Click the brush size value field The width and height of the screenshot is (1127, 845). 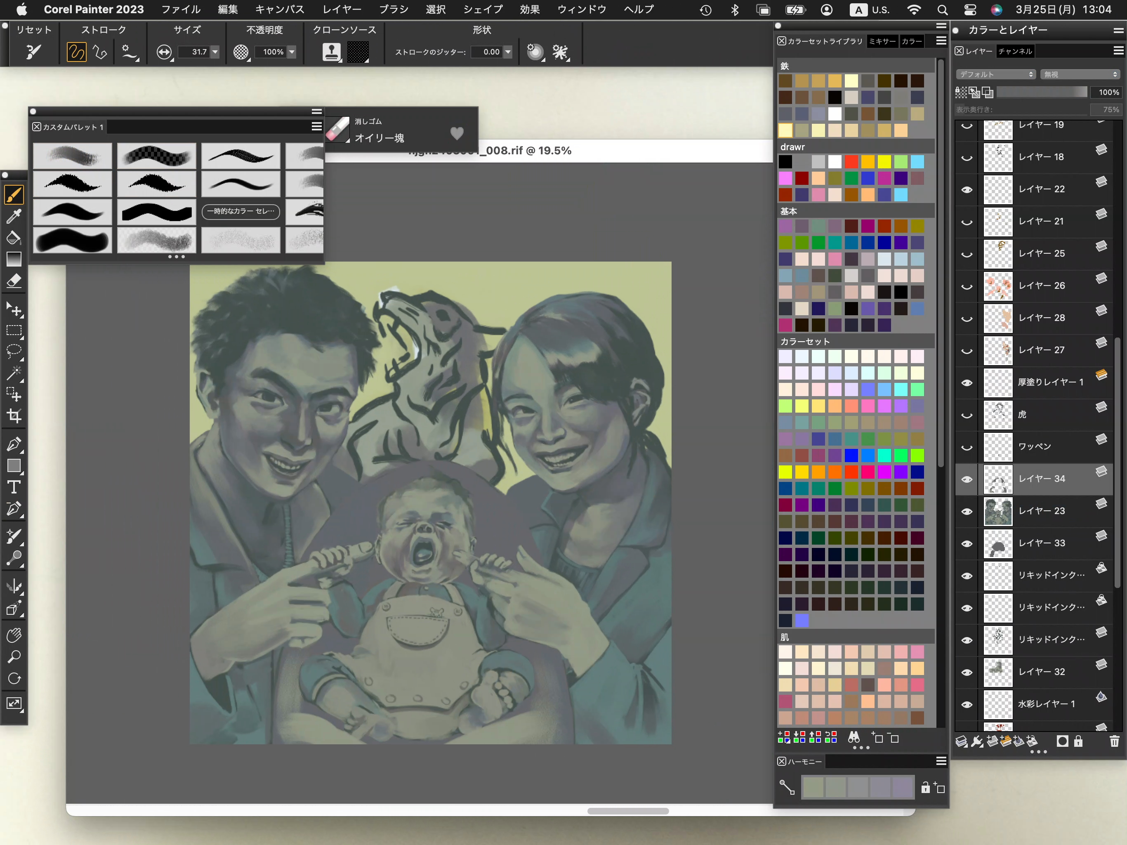(194, 52)
